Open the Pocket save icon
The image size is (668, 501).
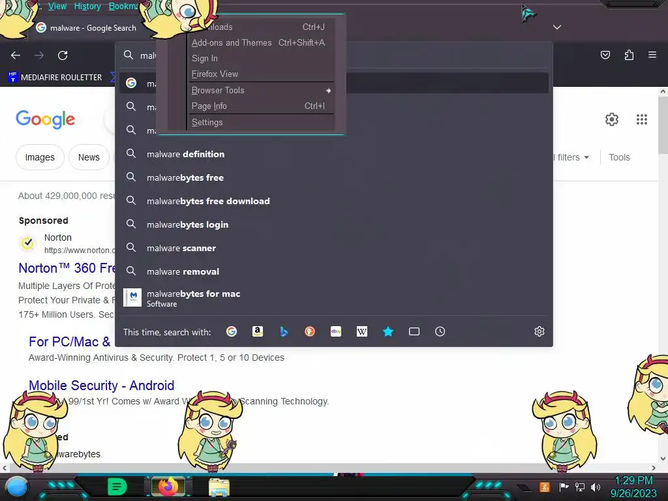point(605,55)
